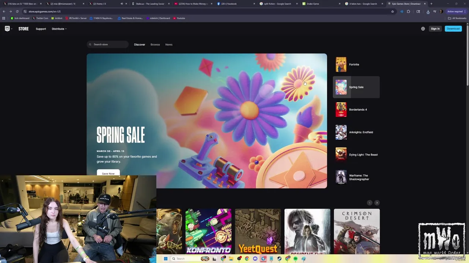The width and height of the screenshot is (469, 263).
Task: Open the IRLToolkit Server bookmark
Action: pyautogui.click(x=76, y=18)
